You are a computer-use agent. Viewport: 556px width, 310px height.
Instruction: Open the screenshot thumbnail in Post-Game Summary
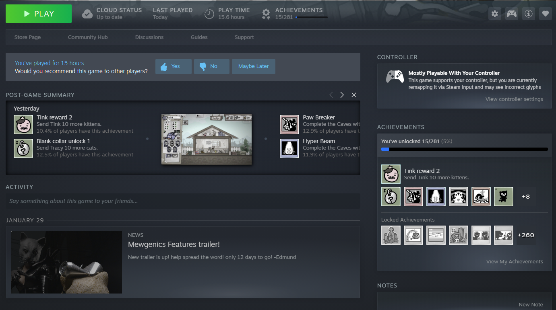[x=207, y=139]
